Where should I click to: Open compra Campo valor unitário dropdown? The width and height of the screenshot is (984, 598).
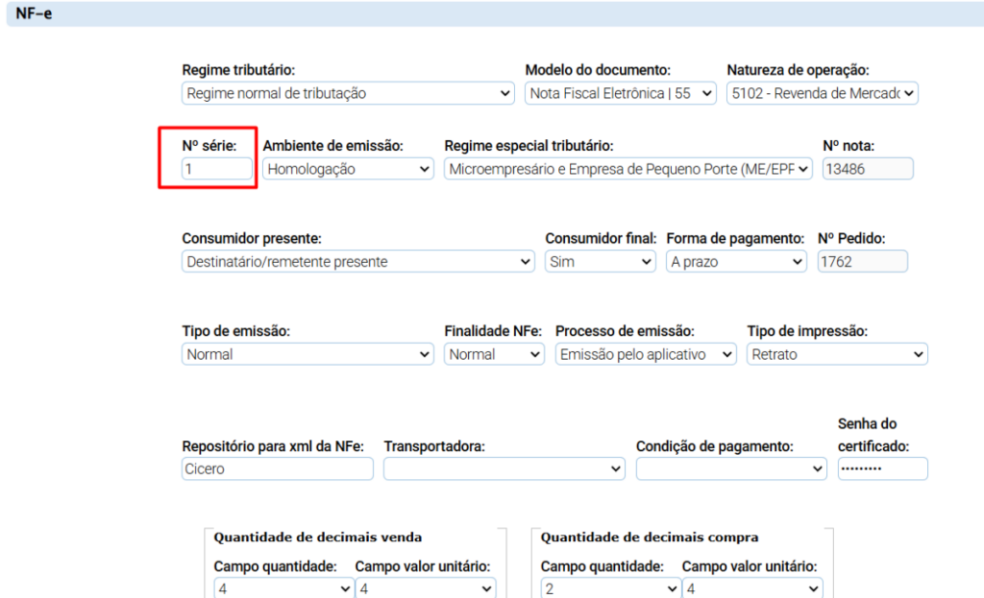pyautogui.click(x=752, y=588)
